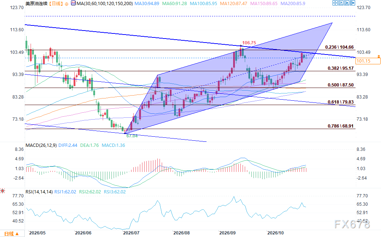The image size is (381, 237).
Task: Click the RSI1:62.02 value
Action: coord(65,192)
